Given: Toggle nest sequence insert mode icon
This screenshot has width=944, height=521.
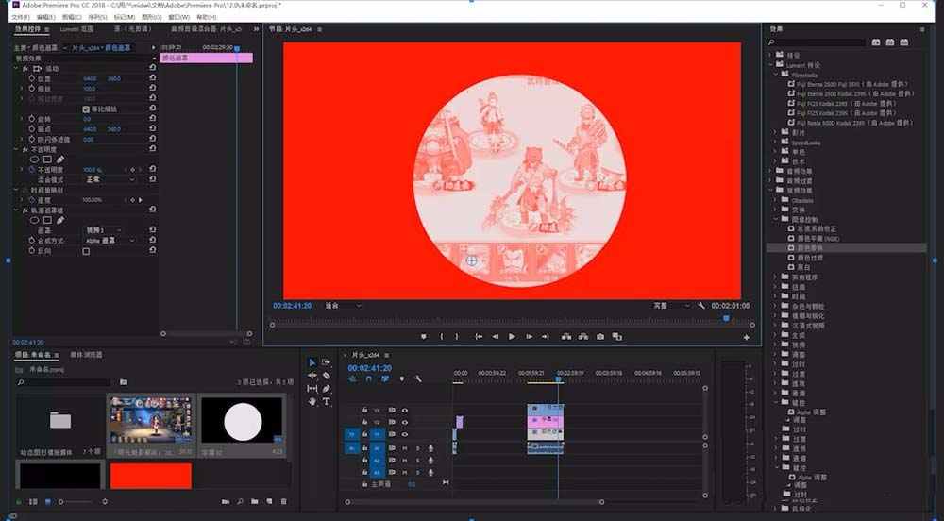Looking at the screenshot, I should click(x=352, y=379).
